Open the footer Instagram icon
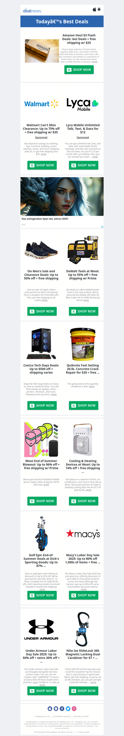This screenshot has width=124, height=736. [x=74, y=709]
